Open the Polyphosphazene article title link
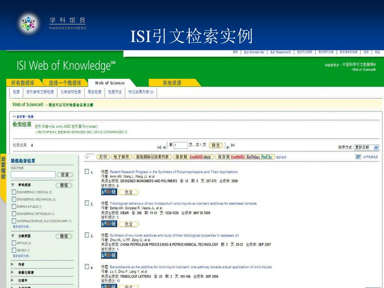The height and width of the screenshot is (288, 384). coord(174,172)
